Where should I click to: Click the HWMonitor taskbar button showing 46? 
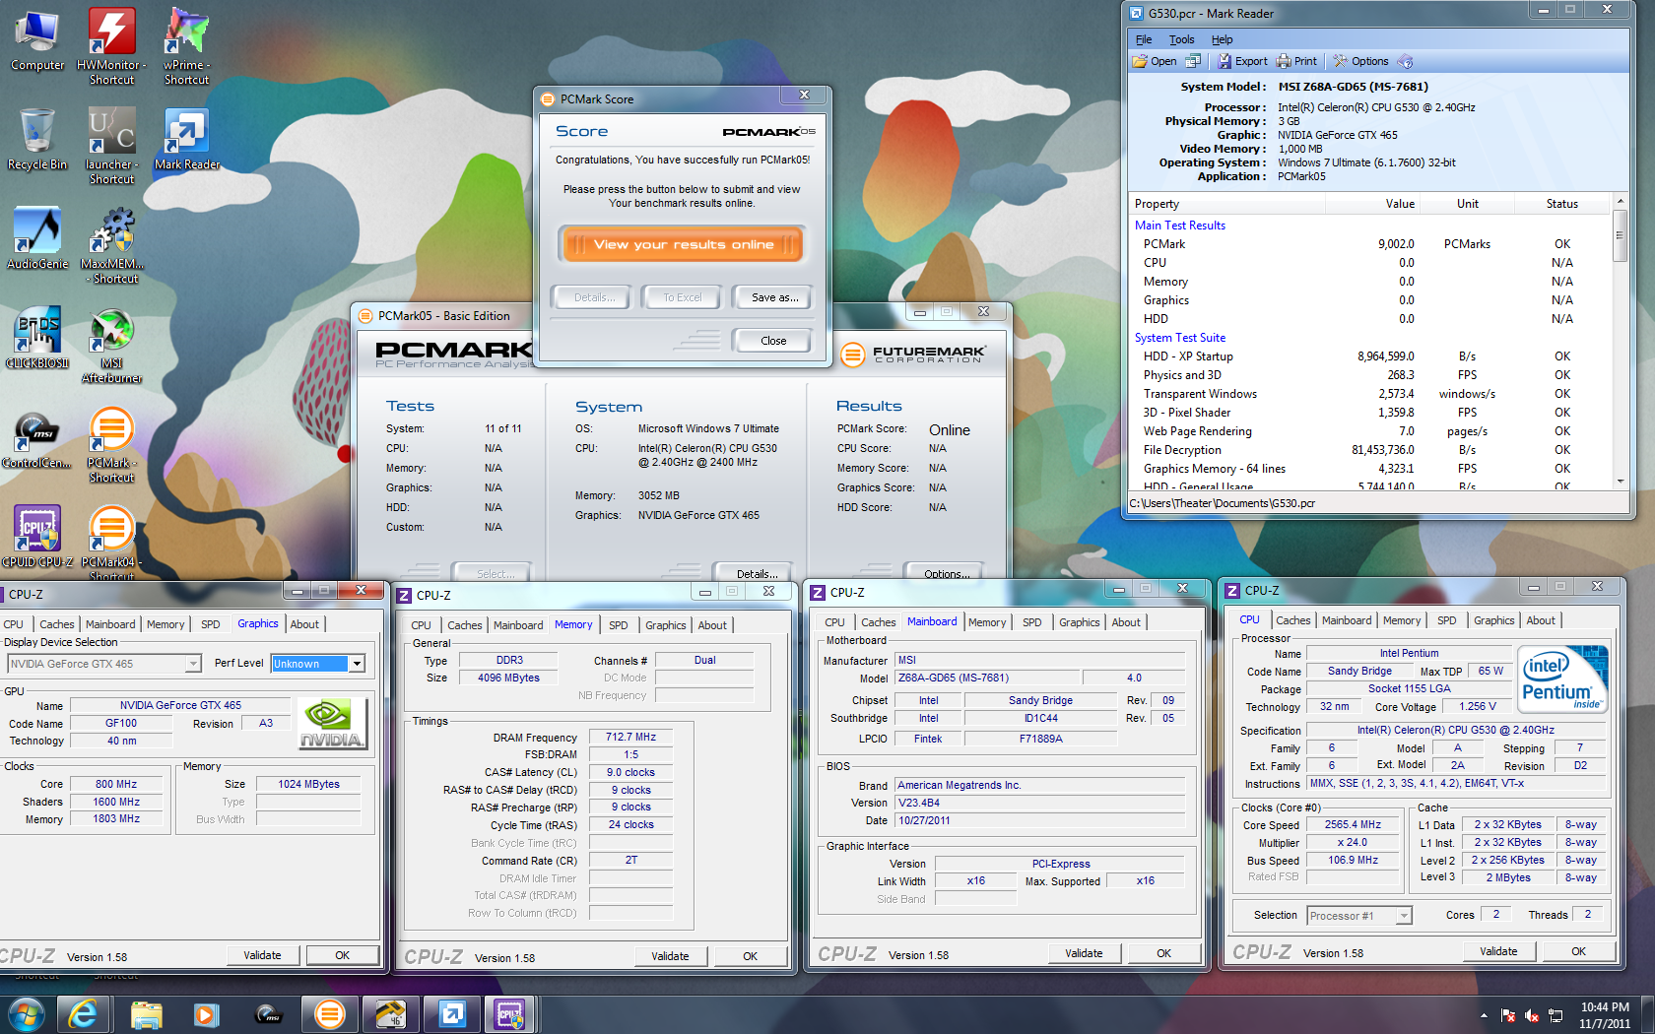[390, 1014]
